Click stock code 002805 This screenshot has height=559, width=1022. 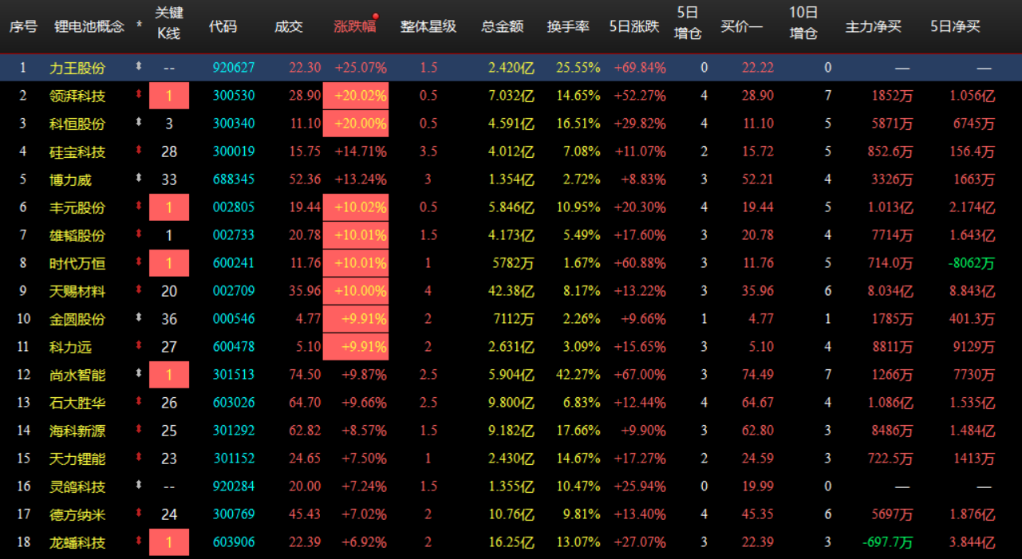tap(234, 207)
